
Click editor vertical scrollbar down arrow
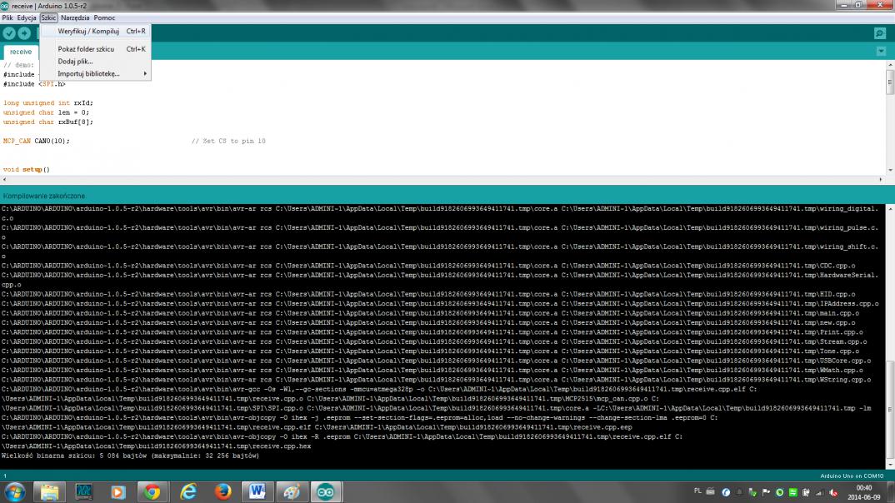point(890,170)
